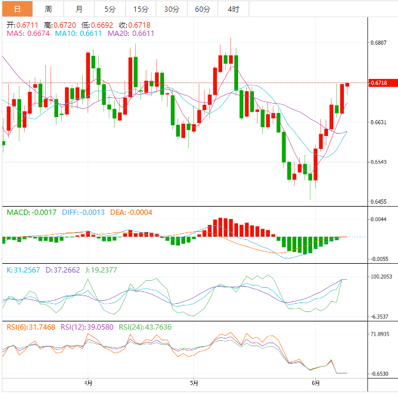The image size is (398, 395).
Task: Click the red 0.6718 current price tag
Action: (x=379, y=83)
